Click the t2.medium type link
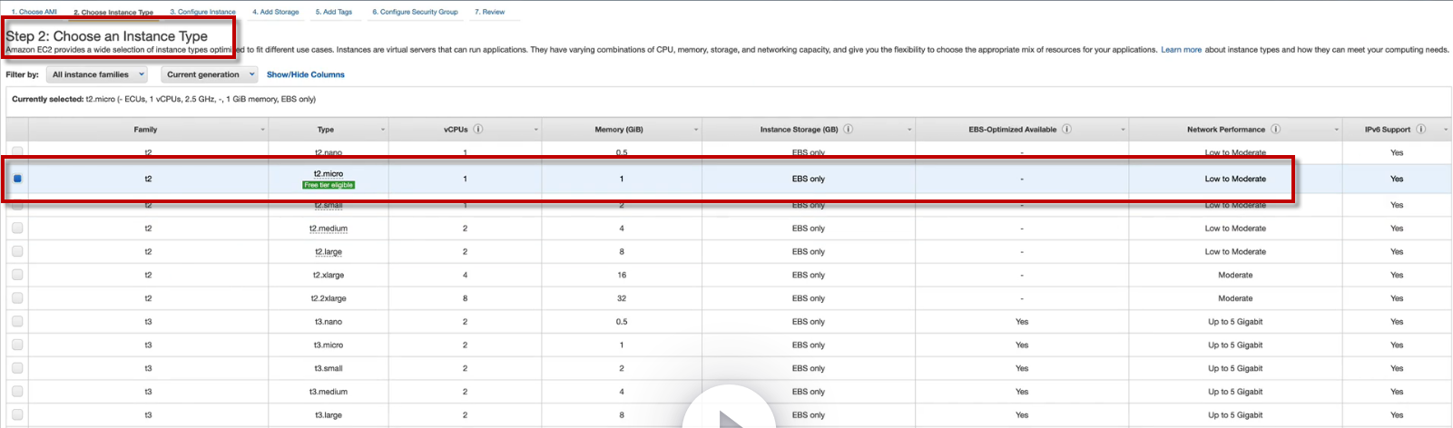The width and height of the screenshot is (1453, 428). point(329,229)
